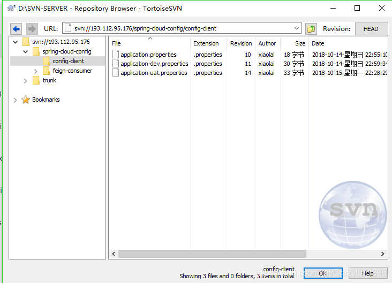Click inside the URL input field
The height and width of the screenshot is (283, 392).
click(181, 28)
